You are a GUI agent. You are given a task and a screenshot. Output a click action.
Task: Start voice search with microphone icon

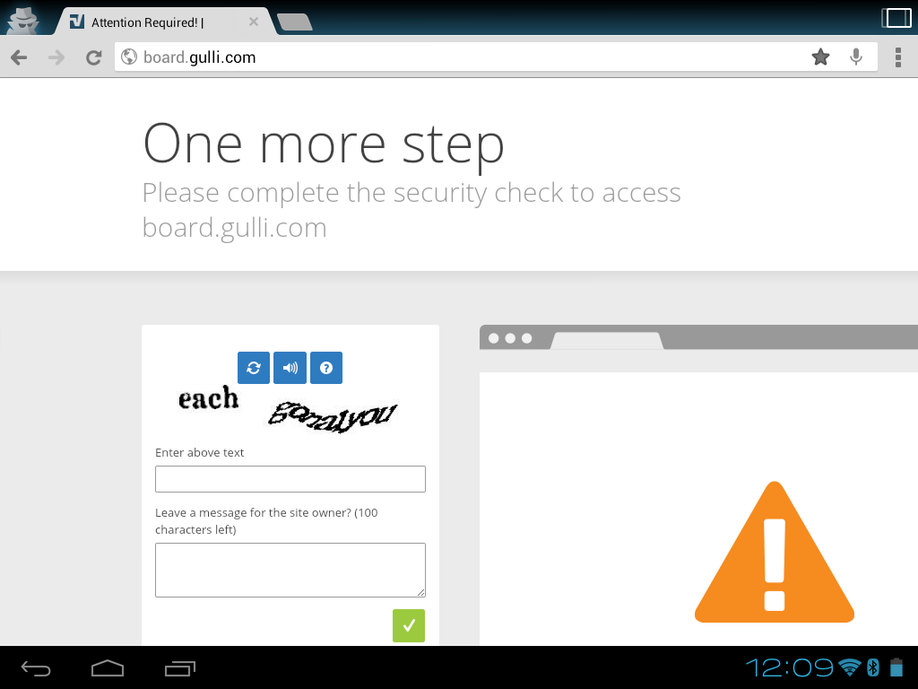tap(856, 57)
